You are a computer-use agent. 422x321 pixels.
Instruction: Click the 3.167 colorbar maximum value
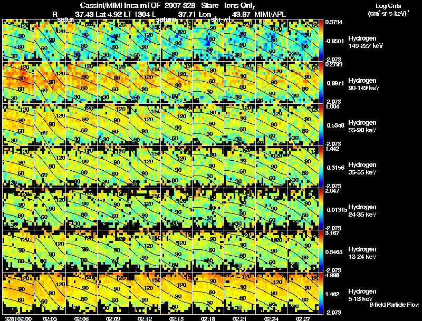(332, 233)
